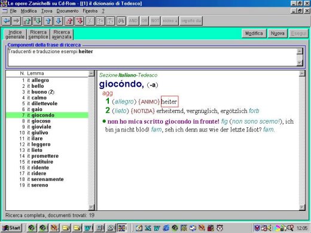Click entry pane scrollbar up arrow

pos(302,73)
